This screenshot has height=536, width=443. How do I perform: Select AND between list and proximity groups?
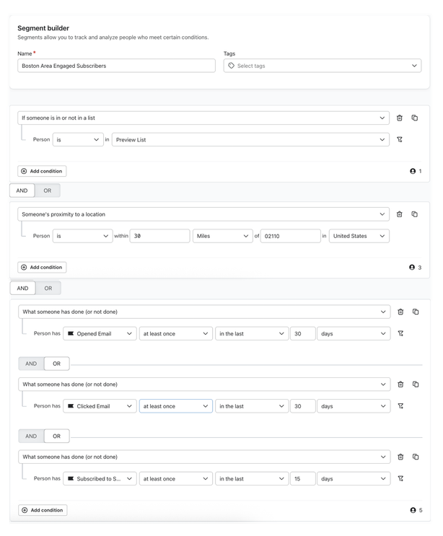pos(22,190)
